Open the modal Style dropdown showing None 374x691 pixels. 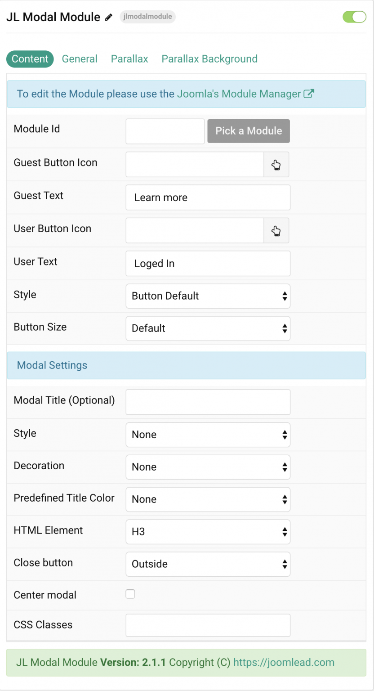pyautogui.click(x=208, y=435)
